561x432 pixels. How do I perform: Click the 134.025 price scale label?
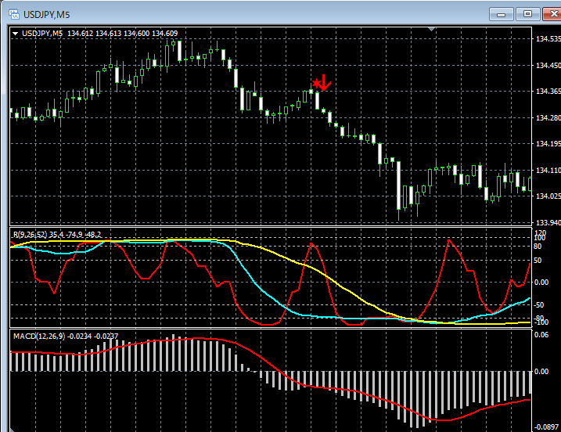pos(548,196)
